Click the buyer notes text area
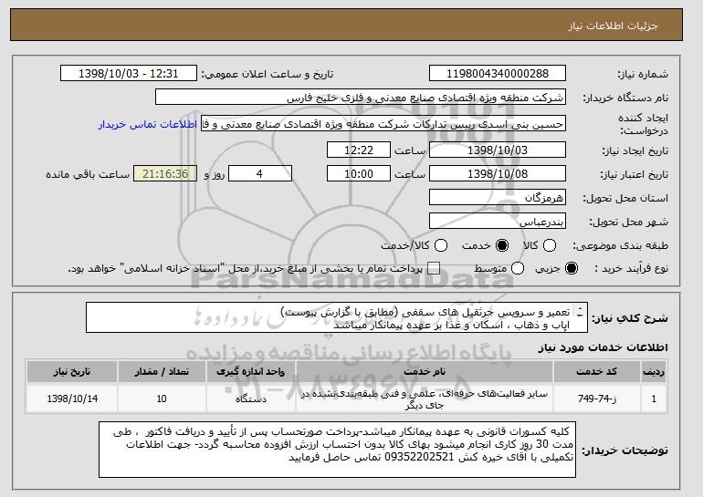 pos(337,449)
